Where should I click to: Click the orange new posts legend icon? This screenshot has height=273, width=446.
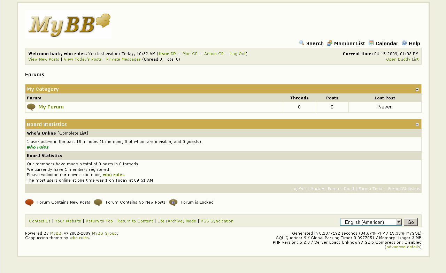pos(30,202)
